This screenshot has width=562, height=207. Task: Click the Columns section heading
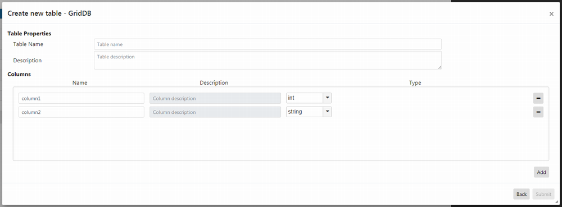point(19,75)
